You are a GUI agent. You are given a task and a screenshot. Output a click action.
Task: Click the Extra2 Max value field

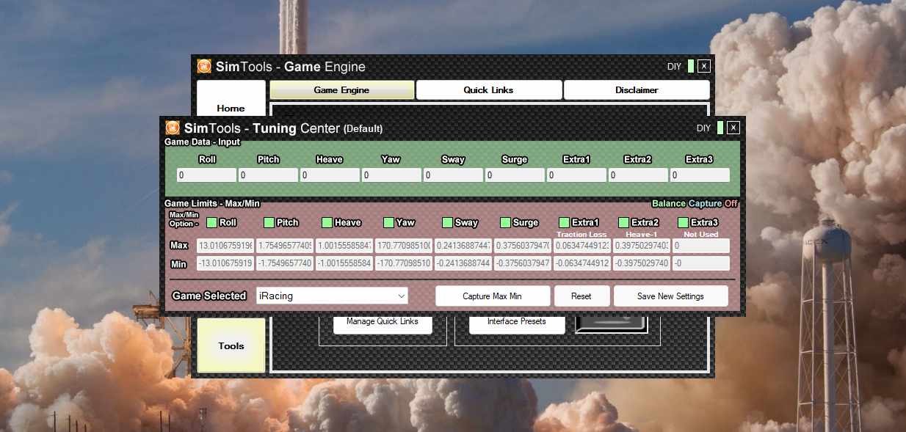point(642,246)
